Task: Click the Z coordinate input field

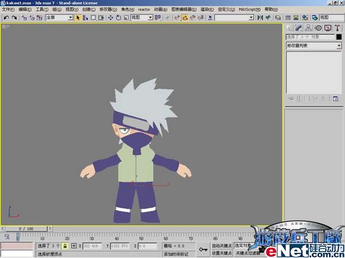Action: coord(148,246)
